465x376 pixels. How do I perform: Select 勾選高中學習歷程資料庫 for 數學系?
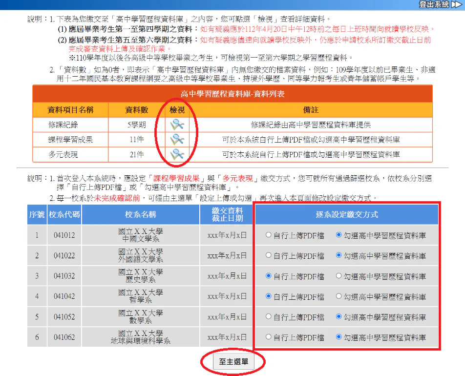tap(338, 316)
